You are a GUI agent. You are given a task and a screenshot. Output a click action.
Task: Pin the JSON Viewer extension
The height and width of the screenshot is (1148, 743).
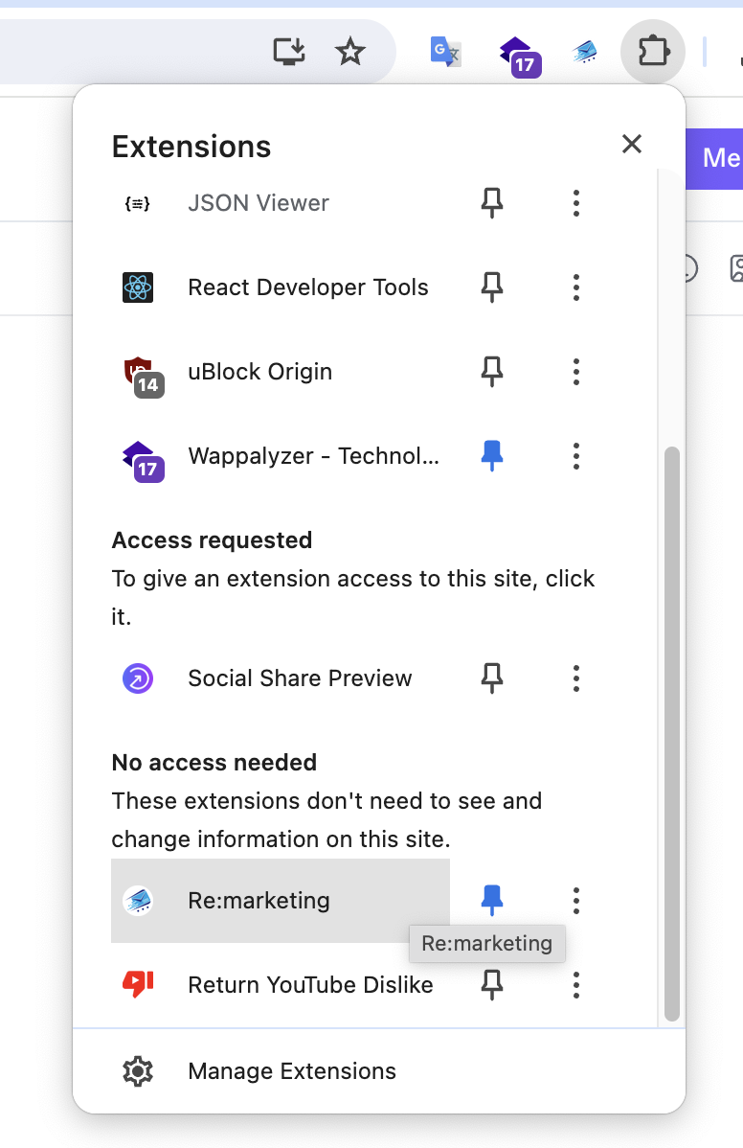click(x=492, y=203)
